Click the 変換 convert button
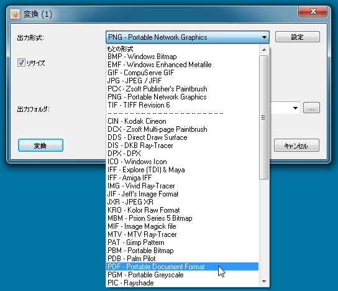This screenshot has width=338, height=291. coord(40,145)
